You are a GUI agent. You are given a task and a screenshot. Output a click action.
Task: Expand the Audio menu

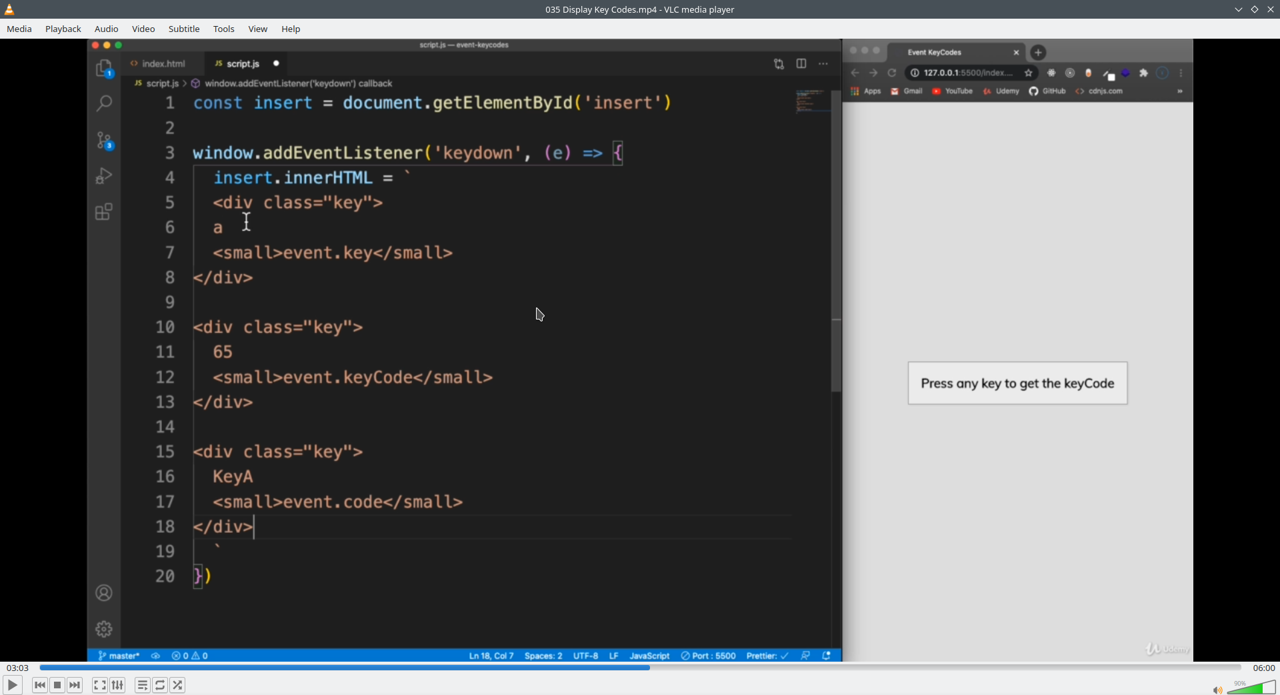pyautogui.click(x=107, y=29)
